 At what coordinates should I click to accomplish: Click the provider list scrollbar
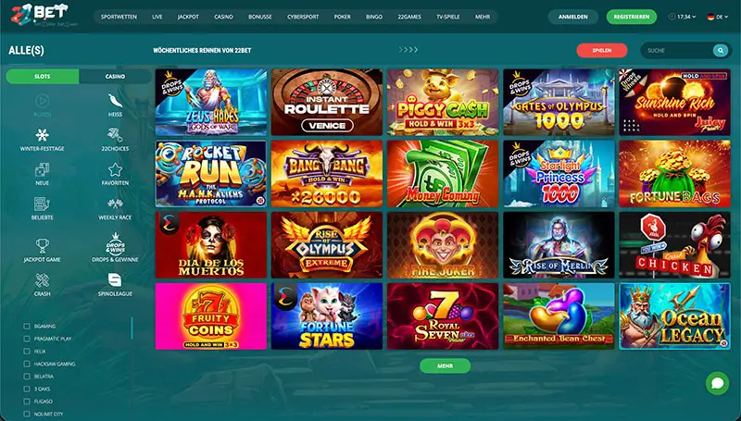pyautogui.click(x=132, y=328)
